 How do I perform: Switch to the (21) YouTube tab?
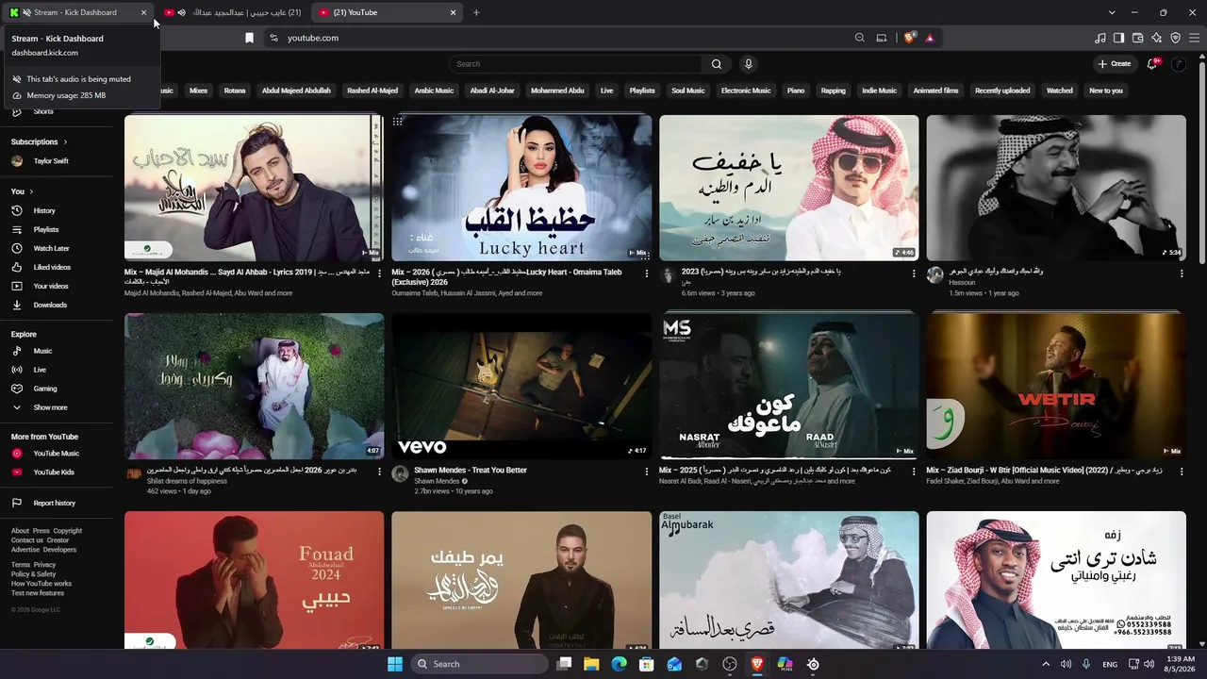point(387,12)
